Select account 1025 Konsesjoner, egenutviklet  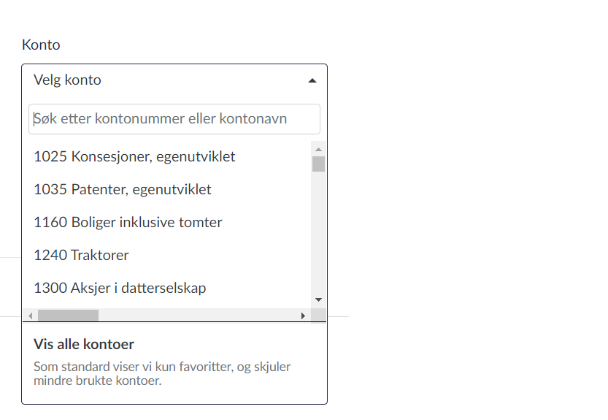(x=134, y=156)
